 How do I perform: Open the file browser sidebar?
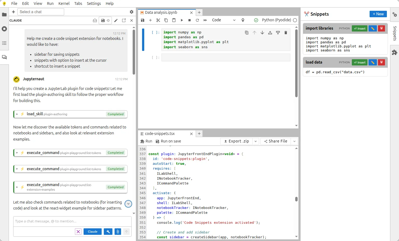[x=4, y=15]
